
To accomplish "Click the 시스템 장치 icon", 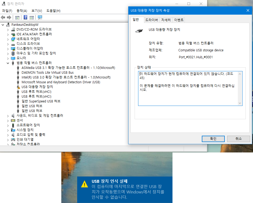I will pos(13,130).
